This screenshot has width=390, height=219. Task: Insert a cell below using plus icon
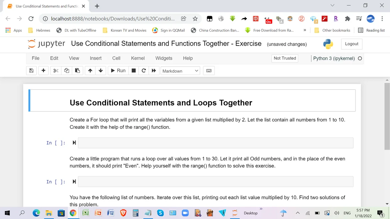(43, 71)
